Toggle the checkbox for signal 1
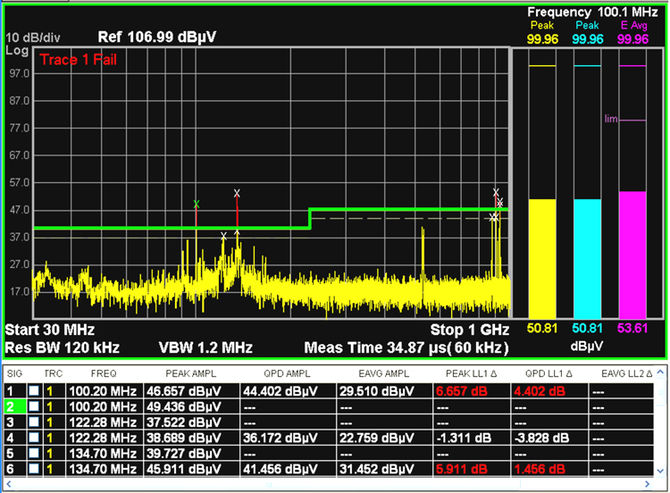Viewport: 670px width, 493px height. 34,391
